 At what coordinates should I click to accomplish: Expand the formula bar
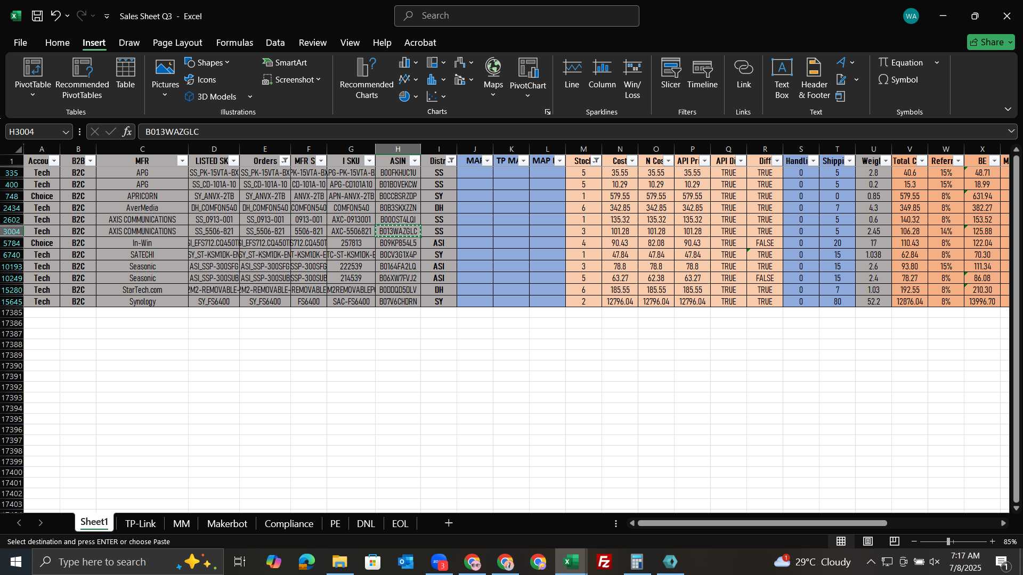(1011, 131)
